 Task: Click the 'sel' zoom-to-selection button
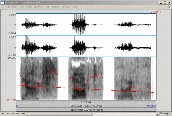tap(18, 114)
